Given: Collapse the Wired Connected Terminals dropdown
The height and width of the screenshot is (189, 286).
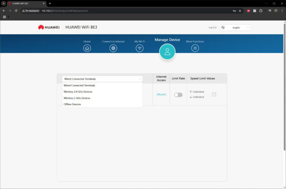Looking at the screenshot, I should (x=102, y=79).
